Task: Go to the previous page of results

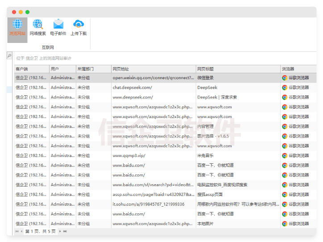Action: coord(21,231)
